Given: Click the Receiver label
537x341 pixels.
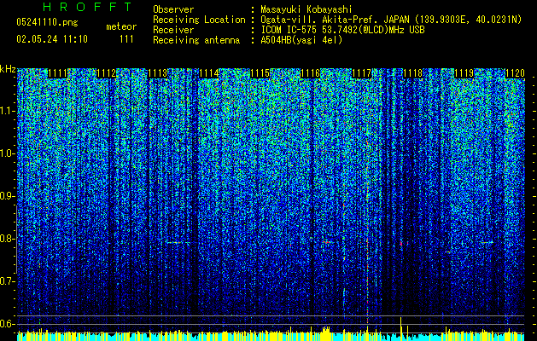Looking at the screenshot, I should click(173, 30).
